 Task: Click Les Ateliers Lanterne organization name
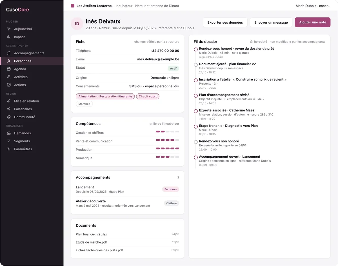(94, 6)
